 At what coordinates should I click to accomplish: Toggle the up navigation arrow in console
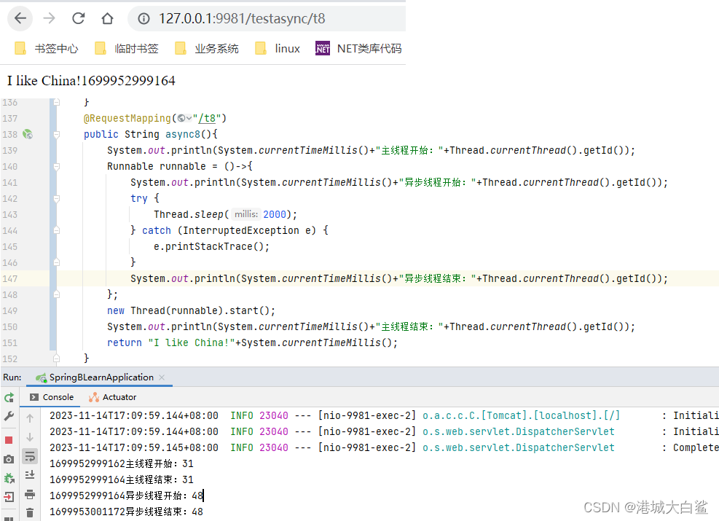[x=30, y=418]
